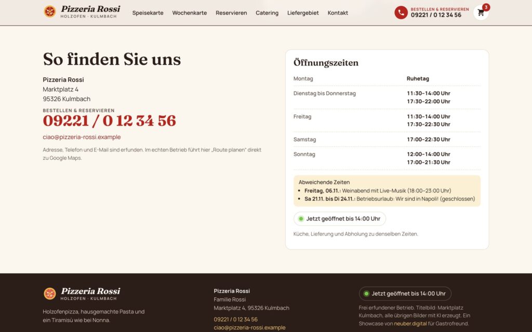Click the 'Freitag, 06.11.' Weinabend entry
Screen dimensions: 532x332
point(378,191)
